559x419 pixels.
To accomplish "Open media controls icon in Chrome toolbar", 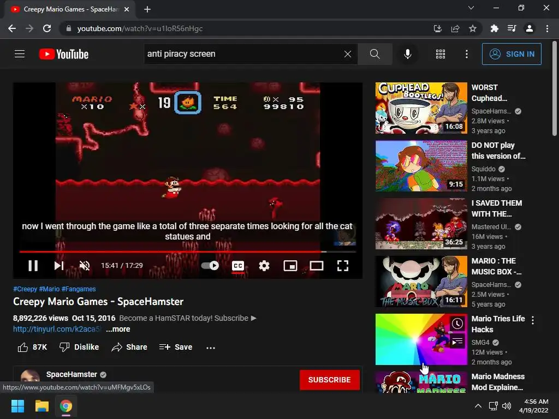I will point(512,28).
